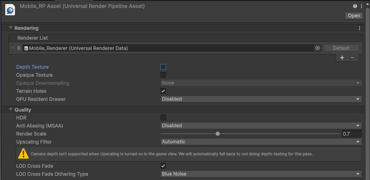
Task: Click the warning icon in the upscaling message
Action: pyautogui.click(x=23, y=154)
